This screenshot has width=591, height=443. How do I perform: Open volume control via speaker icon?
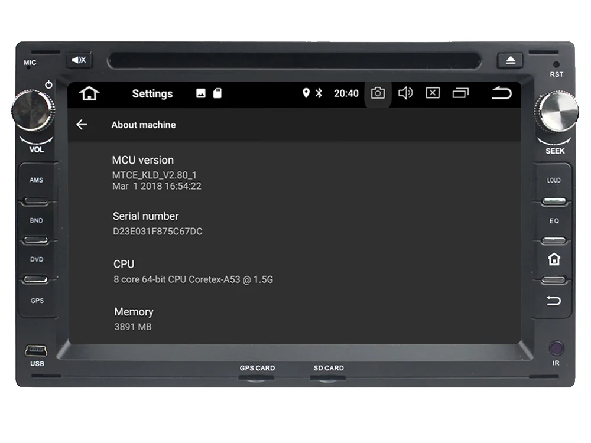405,93
